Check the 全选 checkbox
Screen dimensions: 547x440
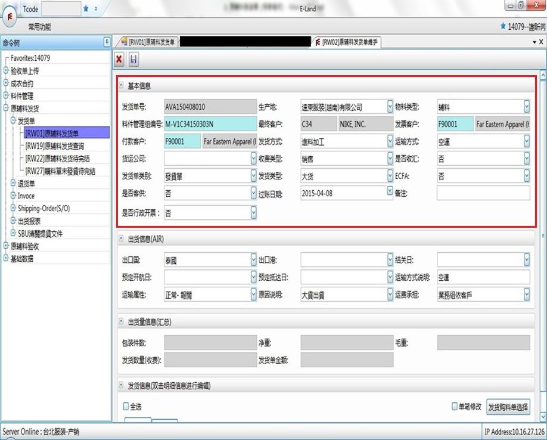(x=126, y=407)
